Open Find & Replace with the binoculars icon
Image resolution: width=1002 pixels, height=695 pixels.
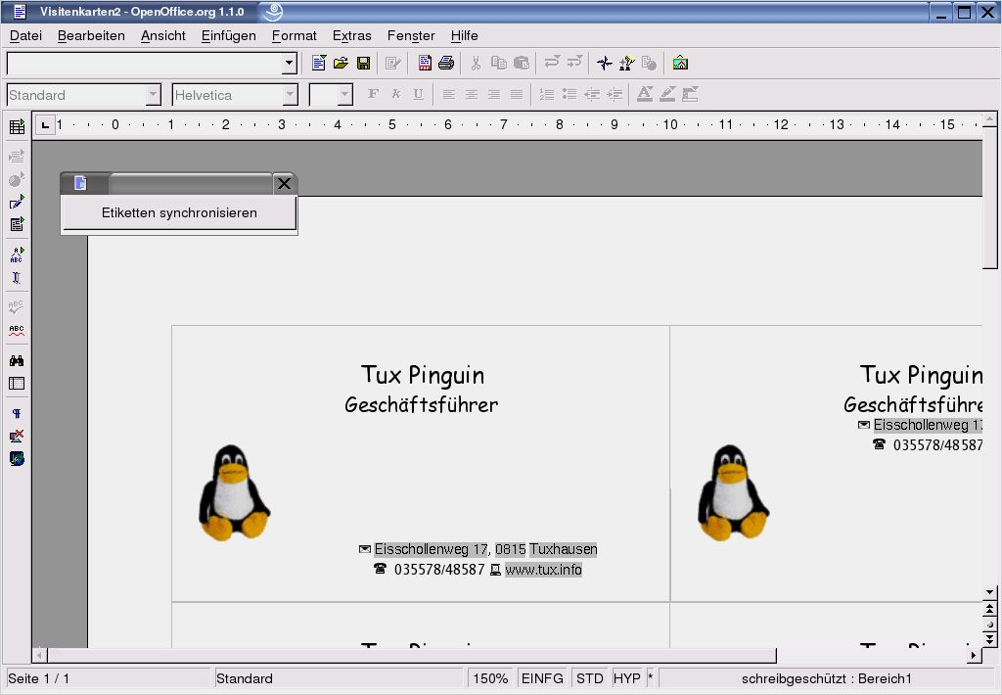click(x=16, y=360)
